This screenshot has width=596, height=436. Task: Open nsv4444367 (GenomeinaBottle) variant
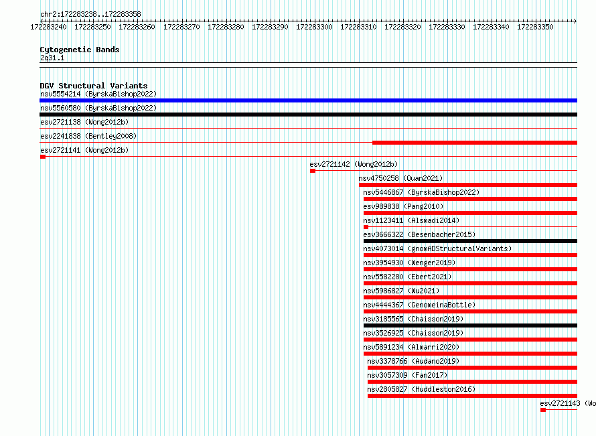click(x=419, y=305)
